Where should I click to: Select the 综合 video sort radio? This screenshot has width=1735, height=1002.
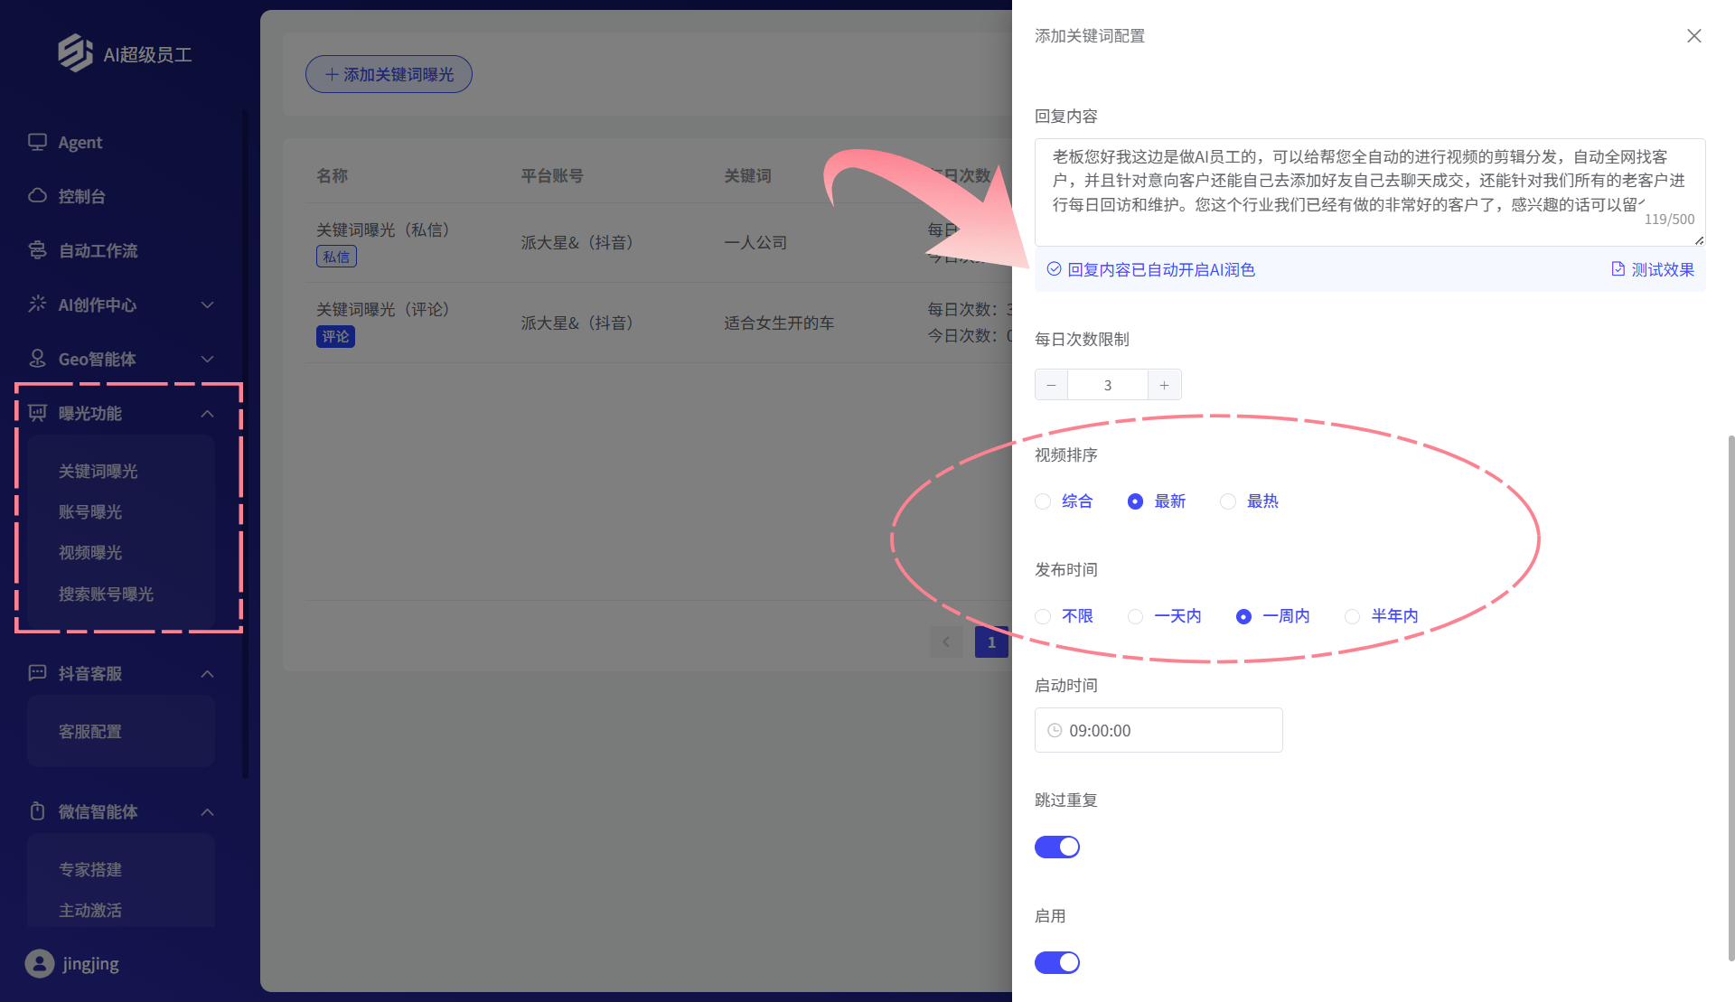click(1043, 501)
